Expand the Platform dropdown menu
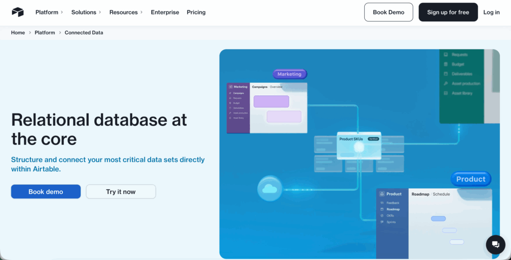The image size is (511, 260). [49, 12]
